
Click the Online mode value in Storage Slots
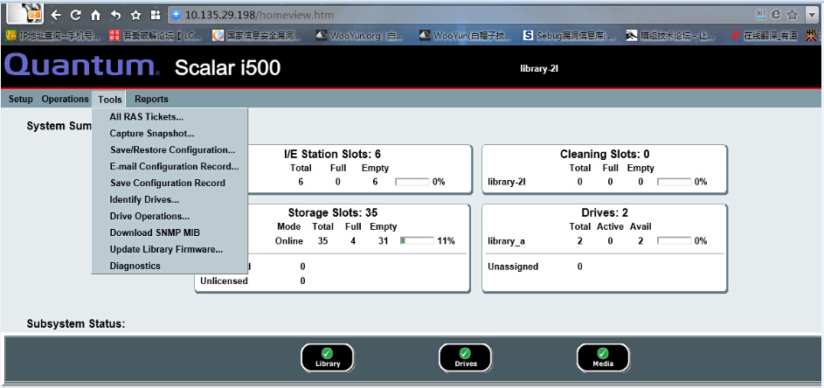(x=289, y=241)
